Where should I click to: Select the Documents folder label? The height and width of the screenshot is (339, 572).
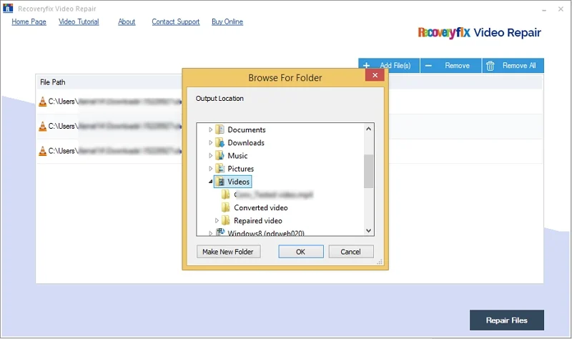(247, 129)
